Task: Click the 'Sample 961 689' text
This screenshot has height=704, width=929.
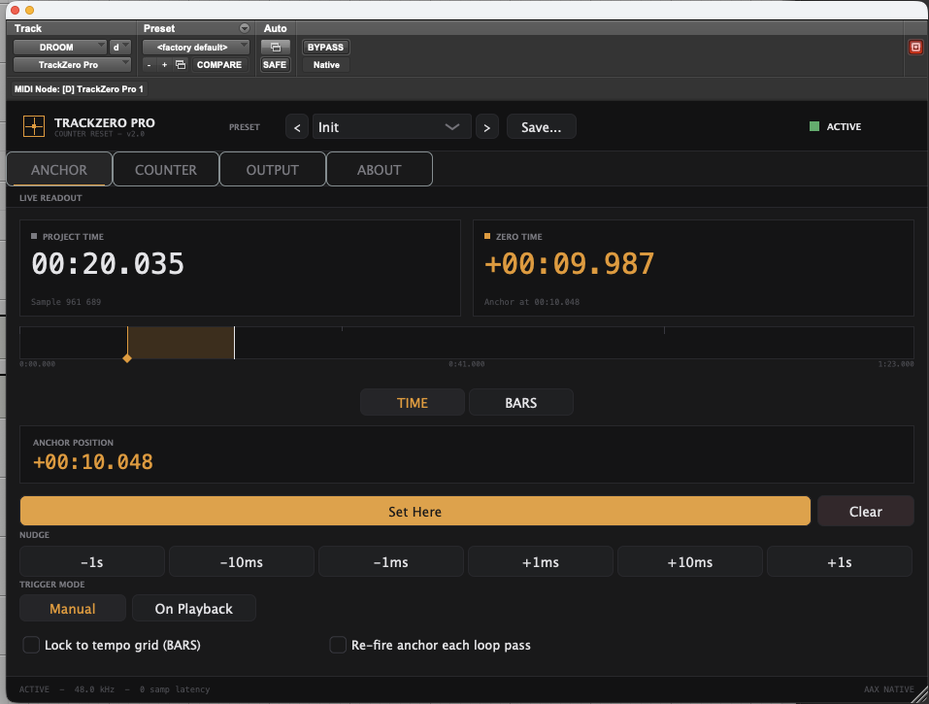Action: 66,302
